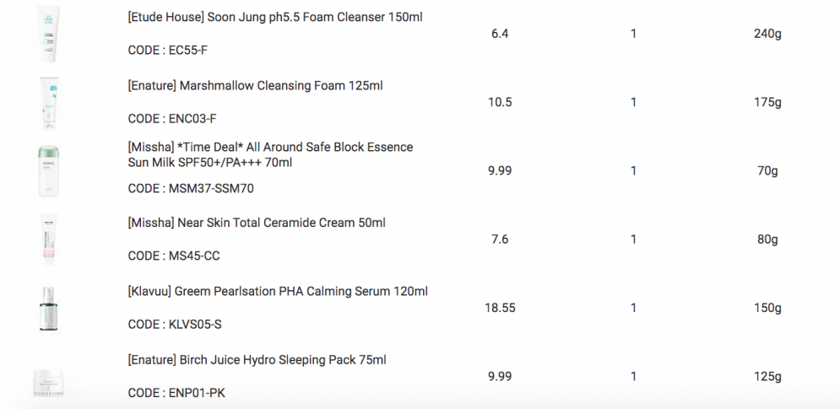Viewport: 840px width, 409px height.
Task: Click the 18.55 price of Klavuu serum
Action: coord(500,308)
